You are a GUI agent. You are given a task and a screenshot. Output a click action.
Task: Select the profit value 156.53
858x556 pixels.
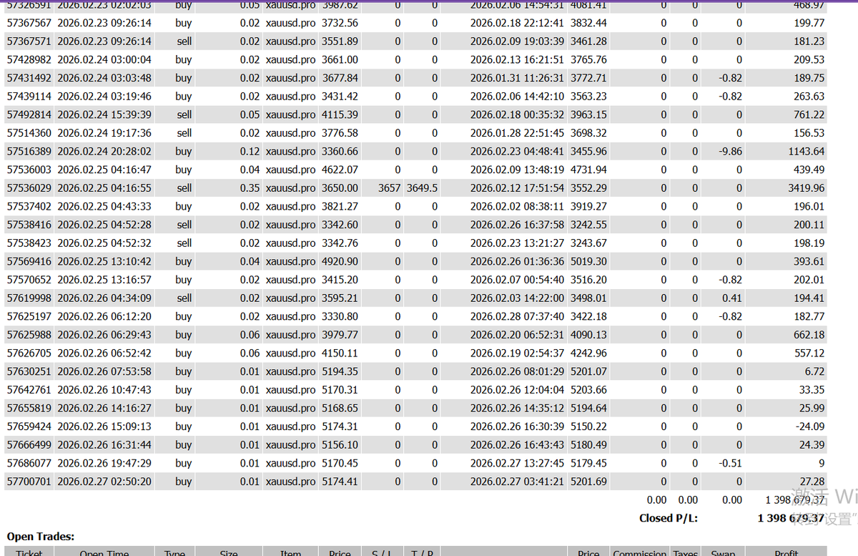tap(809, 133)
